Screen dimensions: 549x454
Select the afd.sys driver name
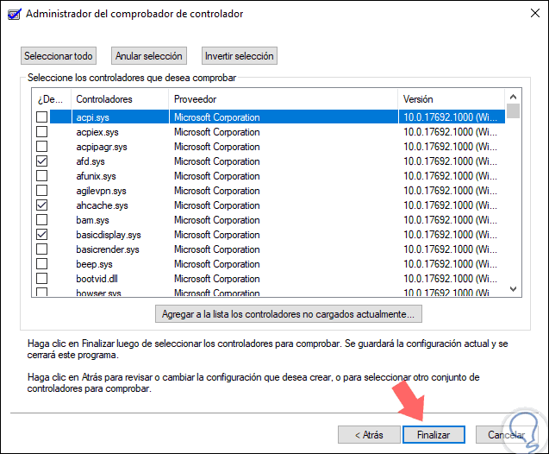pyautogui.click(x=90, y=161)
